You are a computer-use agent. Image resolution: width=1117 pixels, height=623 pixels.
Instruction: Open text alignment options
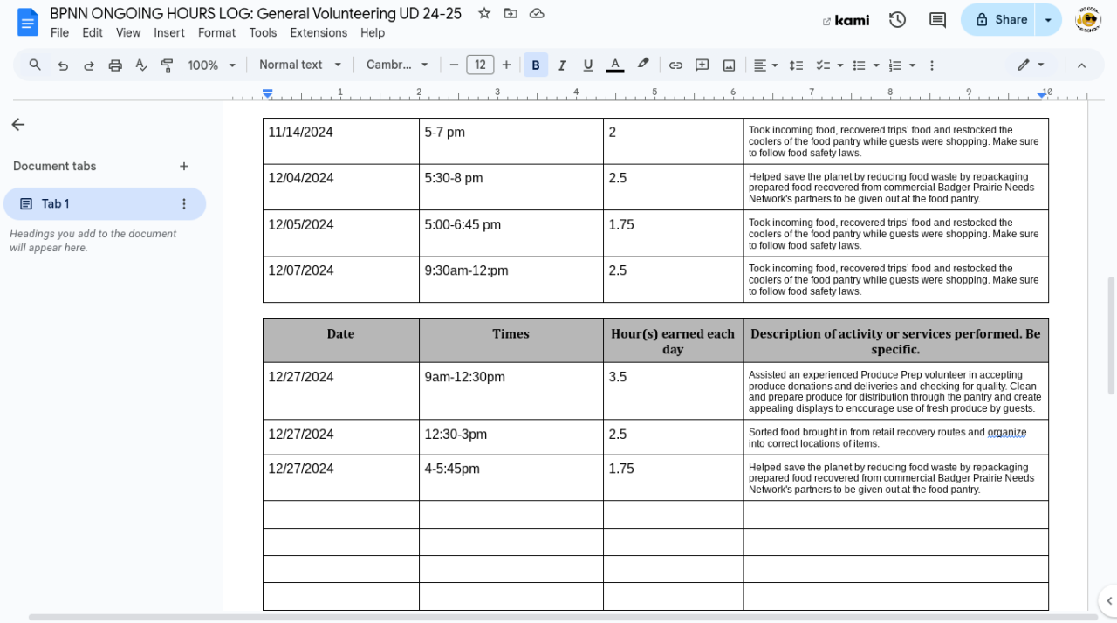click(x=765, y=65)
